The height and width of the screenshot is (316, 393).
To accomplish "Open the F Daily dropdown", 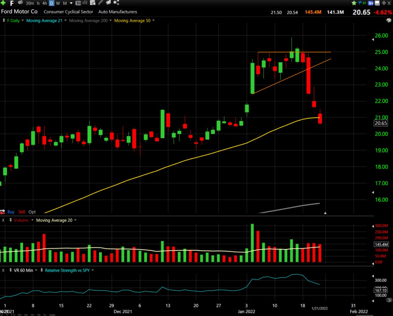I will point(22,20).
